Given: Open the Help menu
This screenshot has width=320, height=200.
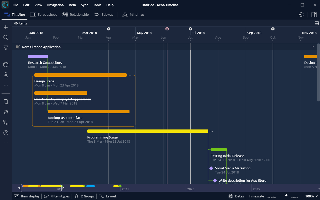Looking at the screenshot, I should [110, 5].
